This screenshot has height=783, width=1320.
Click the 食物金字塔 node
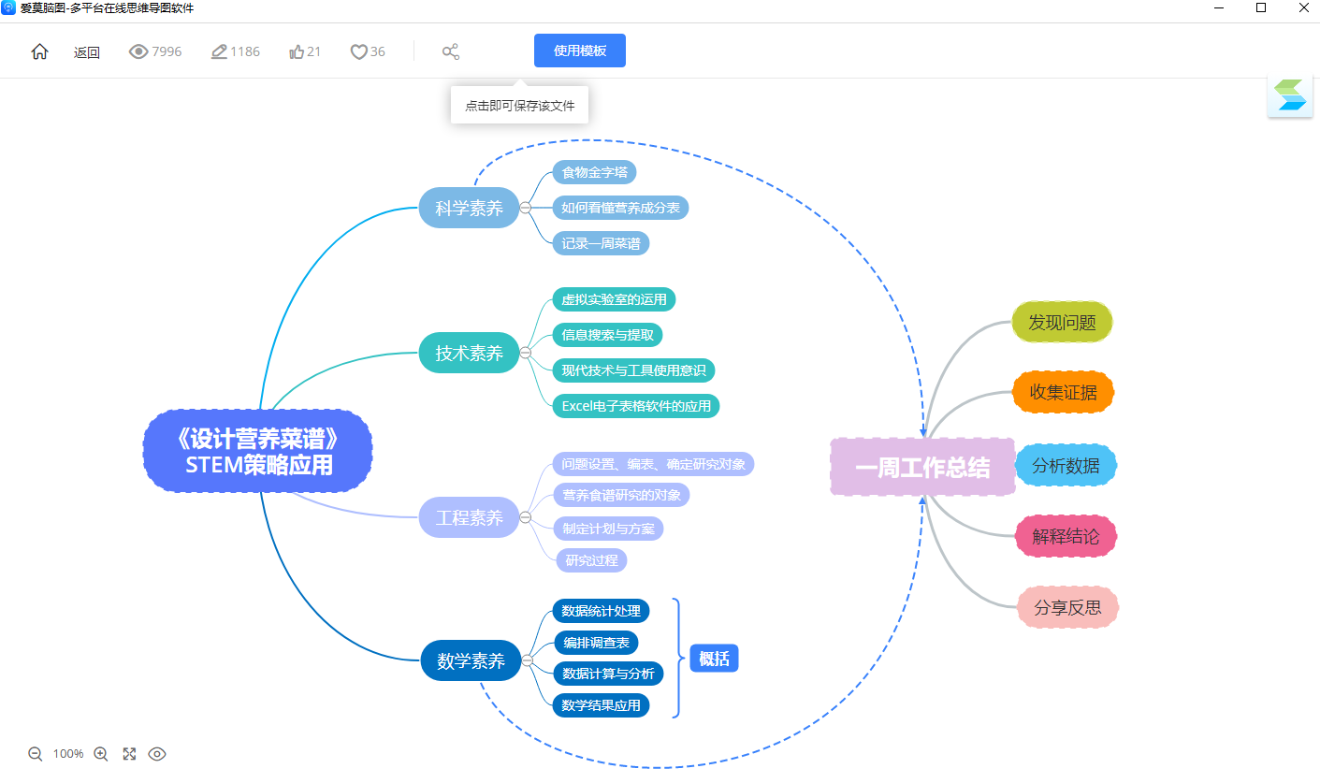tap(594, 172)
